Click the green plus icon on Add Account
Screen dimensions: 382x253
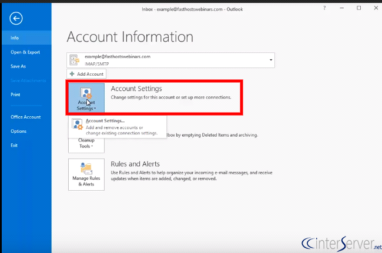72,74
